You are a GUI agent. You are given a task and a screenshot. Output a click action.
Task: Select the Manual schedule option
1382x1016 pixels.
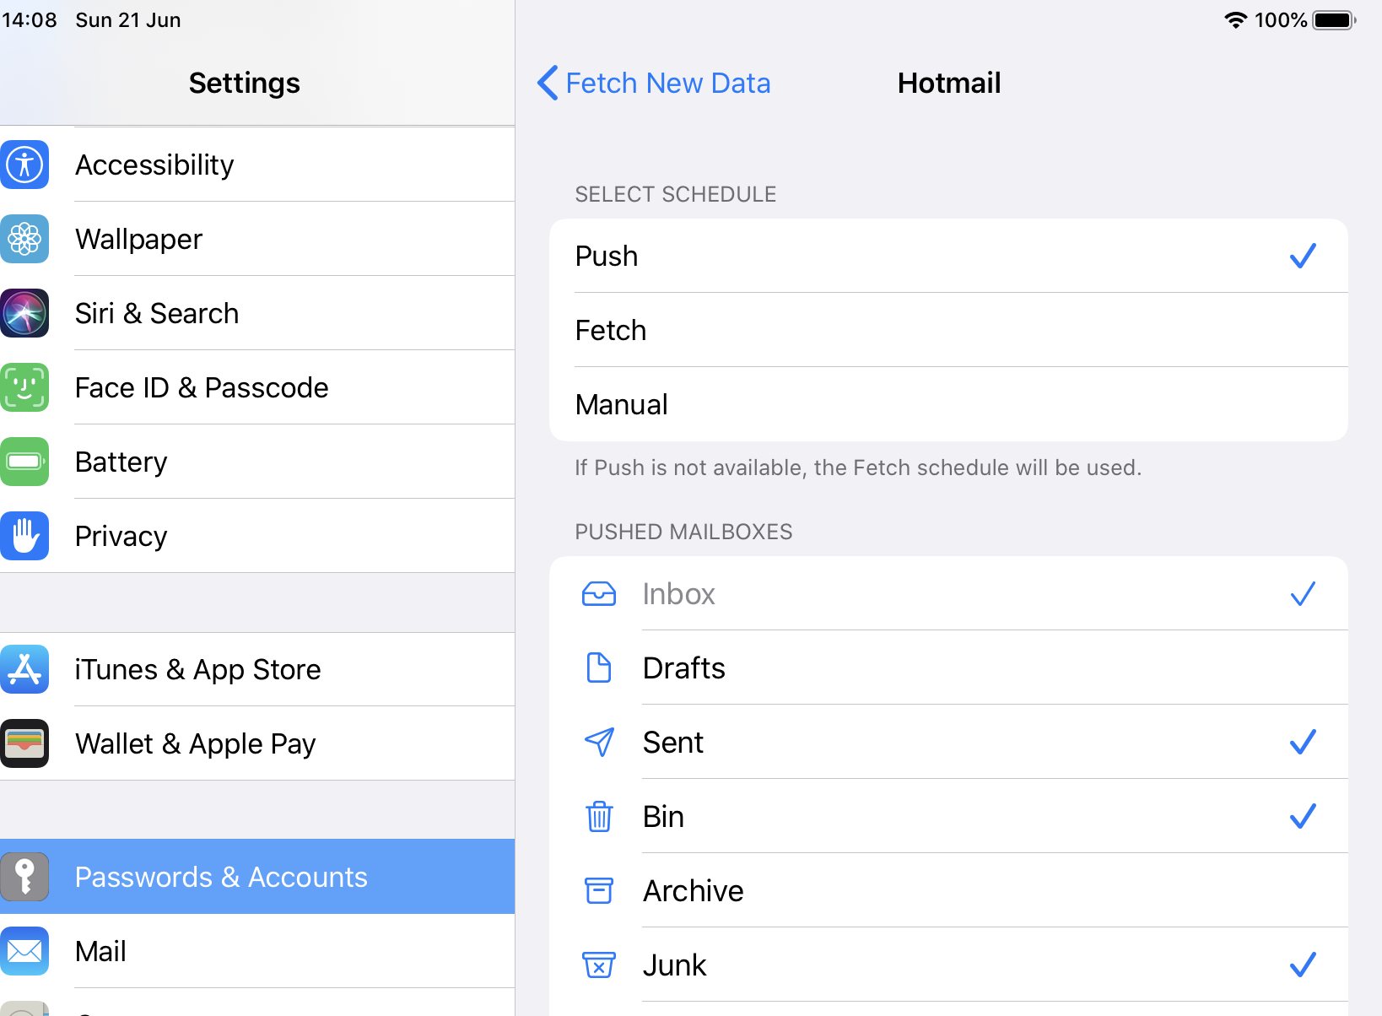click(x=948, y=404)
